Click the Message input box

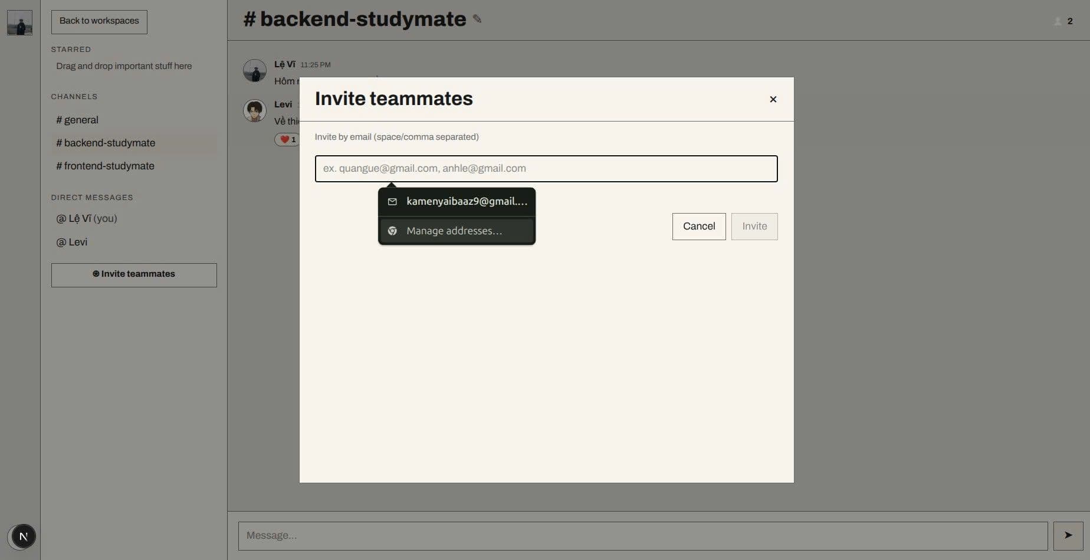(643, 536)
